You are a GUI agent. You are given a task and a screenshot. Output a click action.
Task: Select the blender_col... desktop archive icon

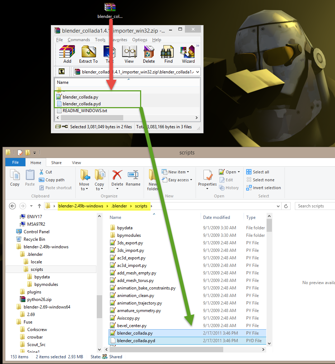tap(110, 10)
